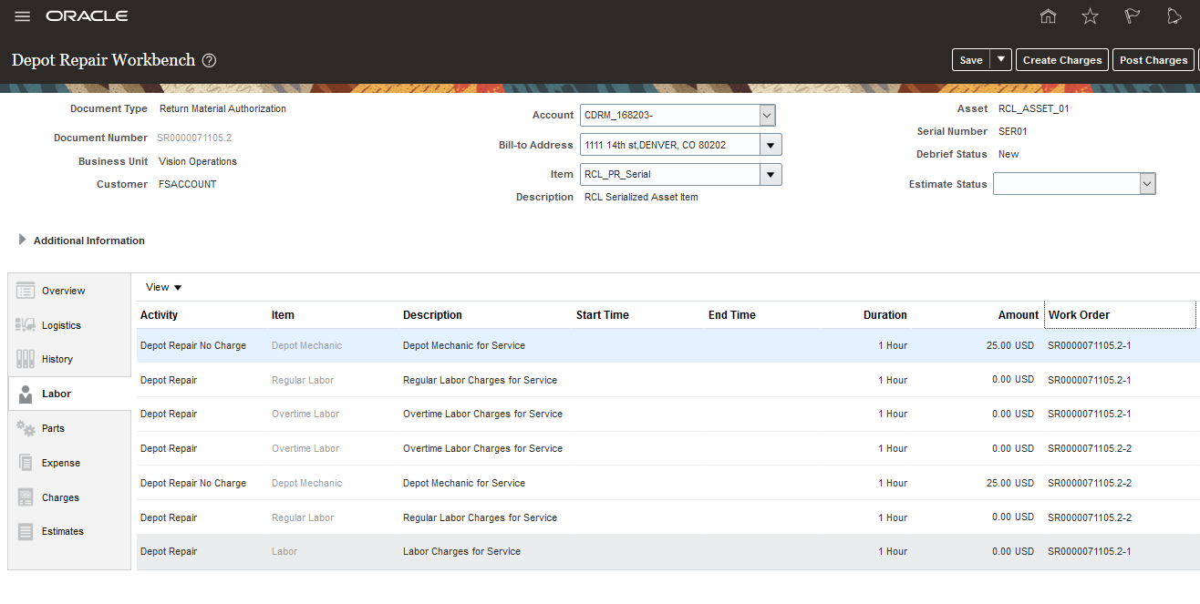This screenshot has width=1200, height=604.
Task: Click the History tab icon
Action: point(26,359)
